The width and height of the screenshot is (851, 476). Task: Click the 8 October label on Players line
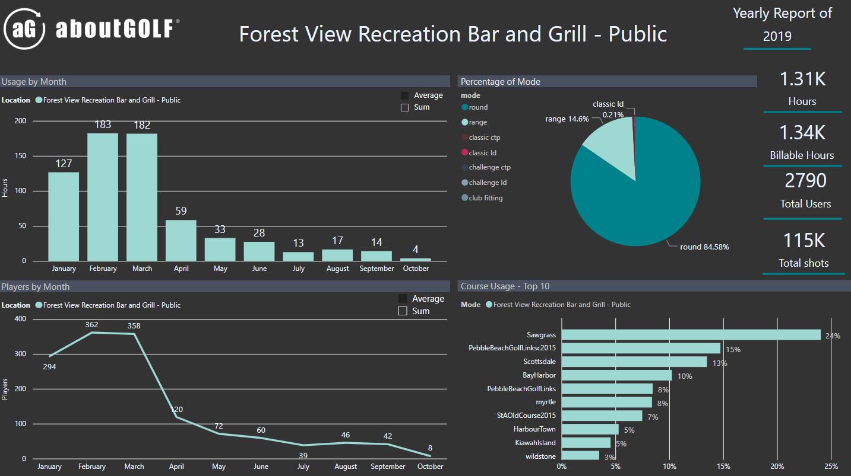(x=430, y=448)
